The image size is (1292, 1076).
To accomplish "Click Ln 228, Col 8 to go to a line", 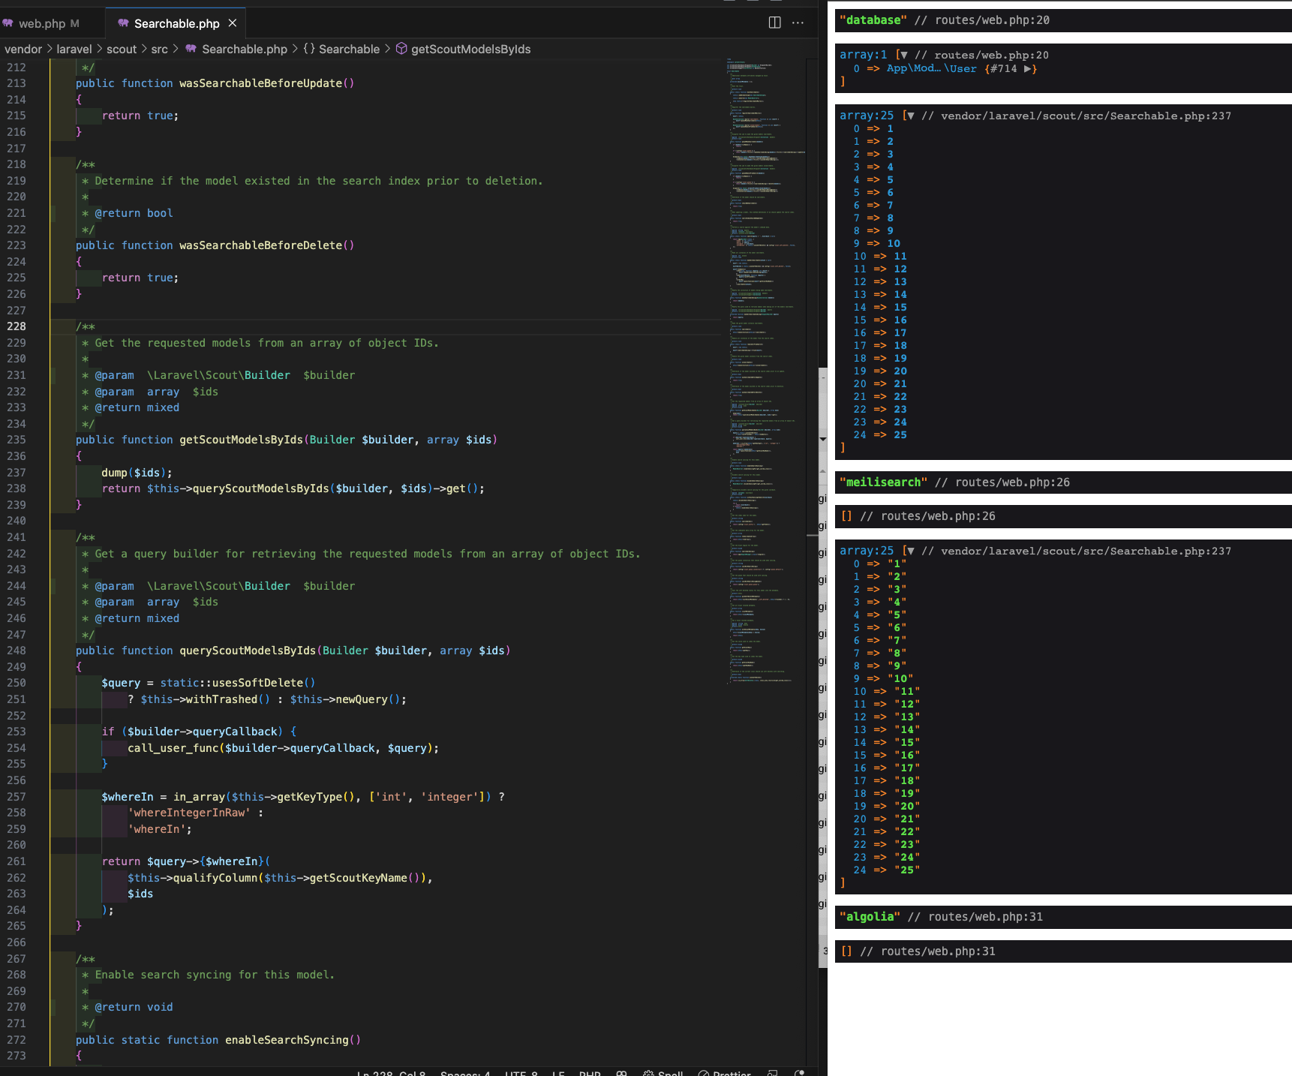I will (391, 1073).
